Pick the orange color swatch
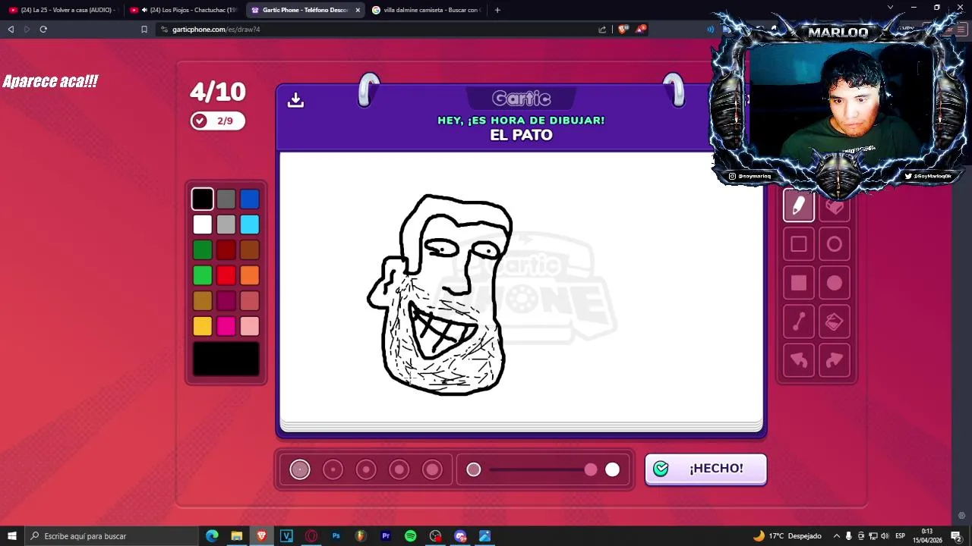This screenshot has width=972, height=546. (250, 275)
